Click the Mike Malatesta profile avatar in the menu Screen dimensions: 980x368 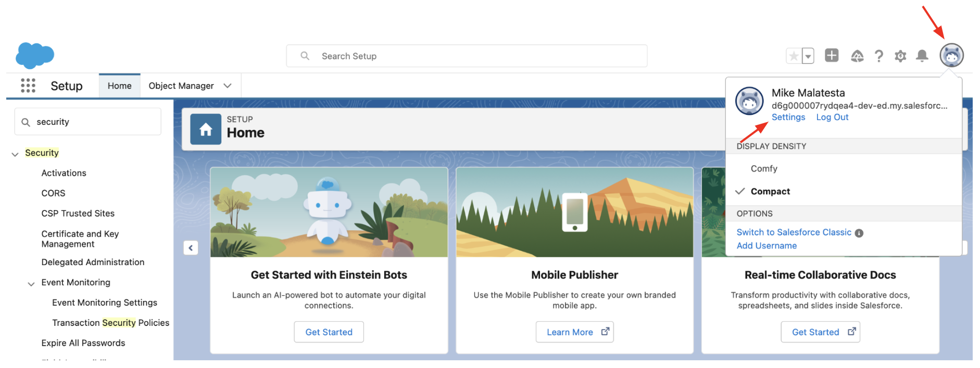(749, 101)
